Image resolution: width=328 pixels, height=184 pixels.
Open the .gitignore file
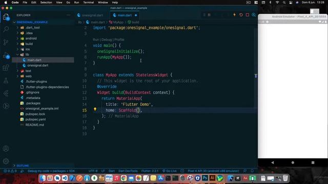(32, 92)
